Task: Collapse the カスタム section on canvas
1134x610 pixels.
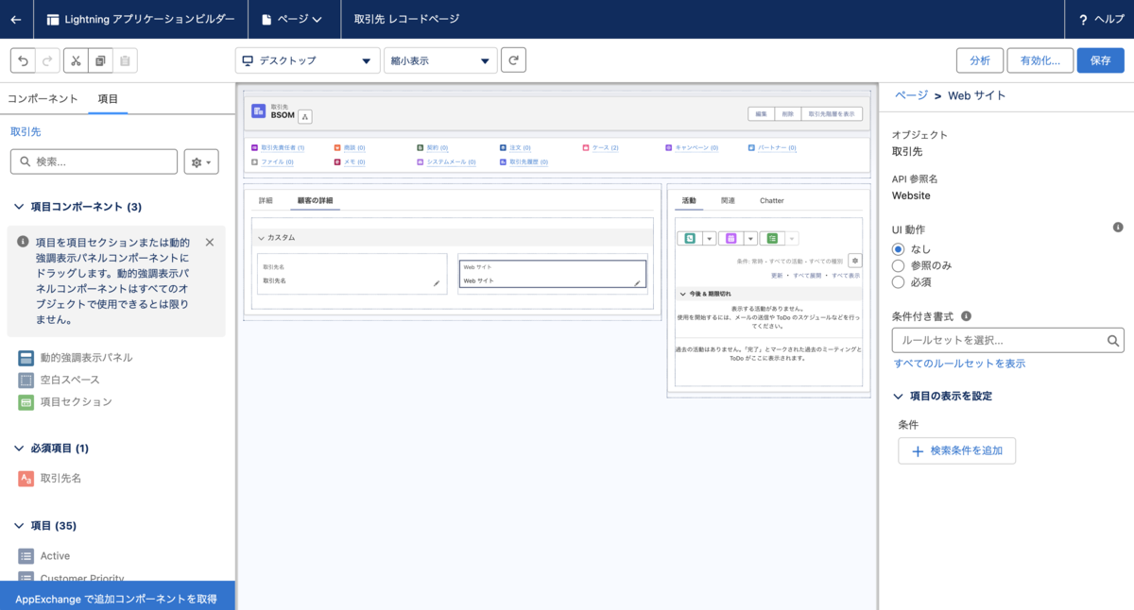Action: coord(262,238)
